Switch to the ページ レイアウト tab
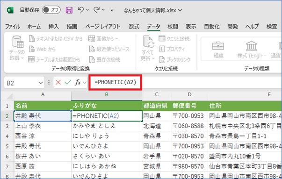Viewport: 282px width, 179px height. click(x=102, y=27)
